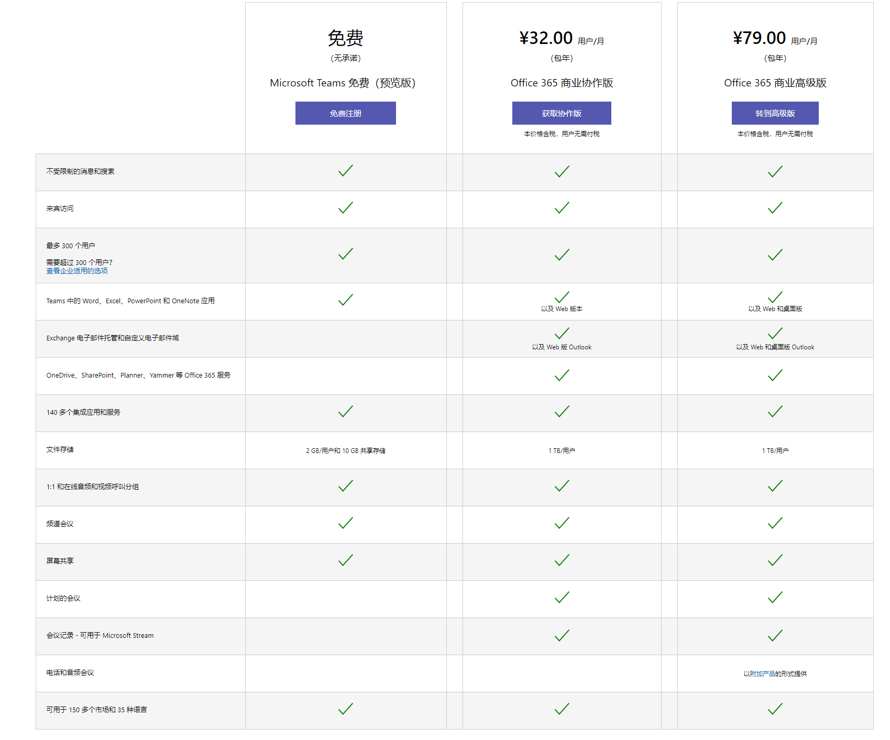Click ¥79 plan checkmark for 会议记录 row

(775, 636)
